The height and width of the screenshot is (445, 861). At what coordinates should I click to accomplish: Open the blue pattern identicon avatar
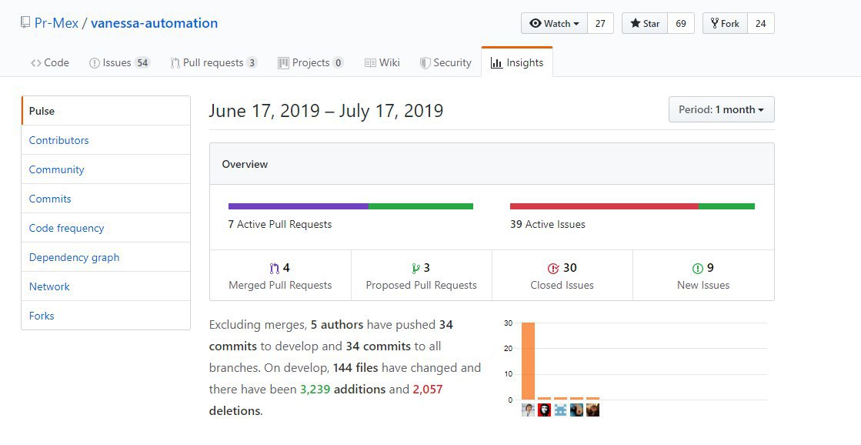560,410
